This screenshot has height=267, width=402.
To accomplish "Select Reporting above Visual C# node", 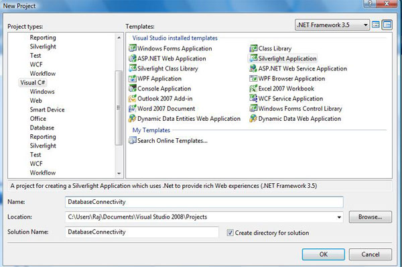I will pos(43,38).
